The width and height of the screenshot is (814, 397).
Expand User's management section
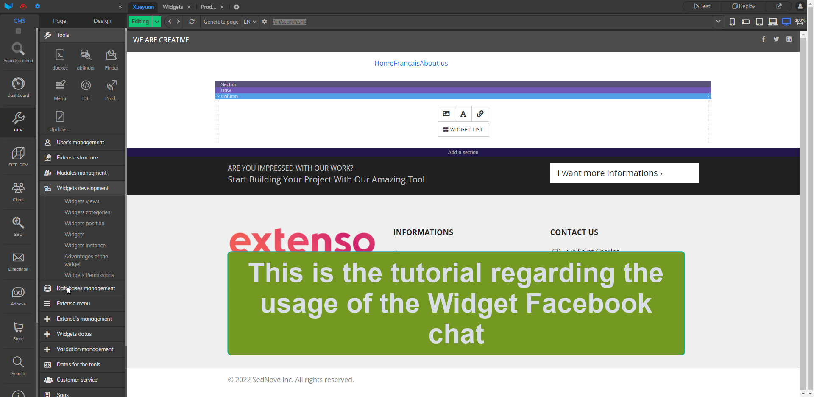pos(83,143)
